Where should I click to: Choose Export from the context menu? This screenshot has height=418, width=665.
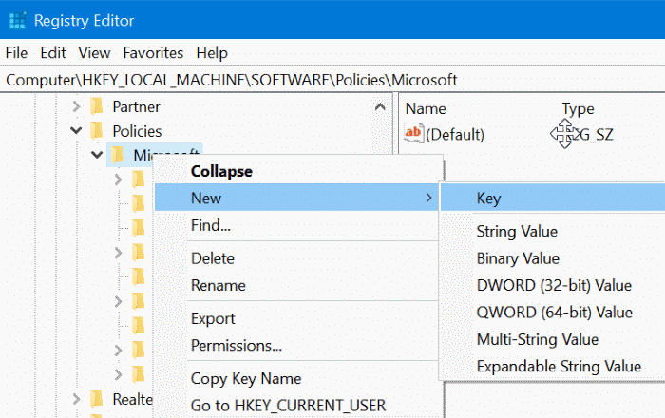click(213, 318)
